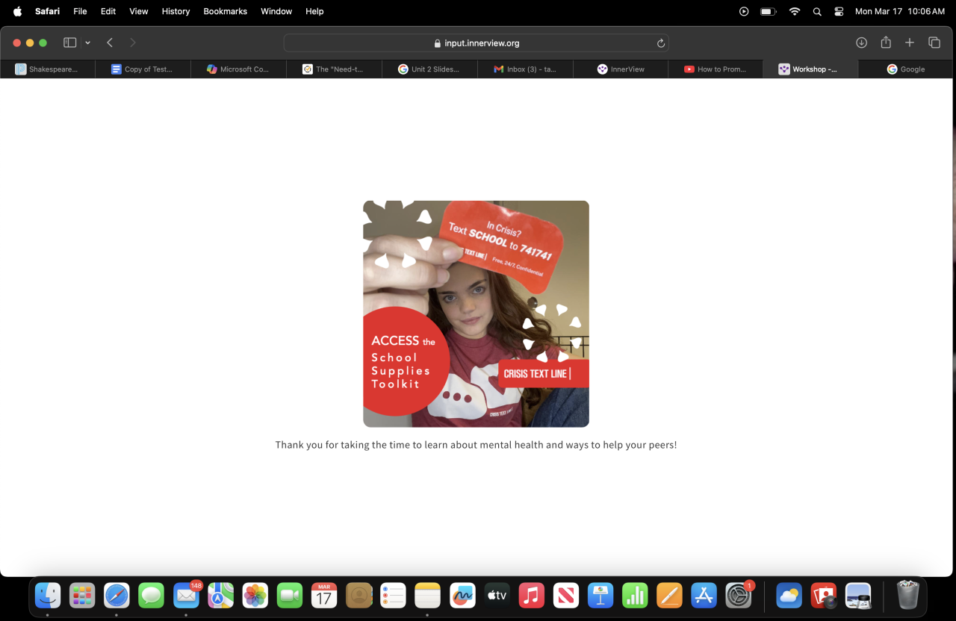Screen dimensions: 956x621
Task: Open Reminders from the Dock
Action: click(x=393, y=596)
